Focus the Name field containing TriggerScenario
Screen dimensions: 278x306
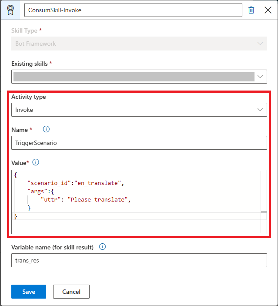point(139,143)
